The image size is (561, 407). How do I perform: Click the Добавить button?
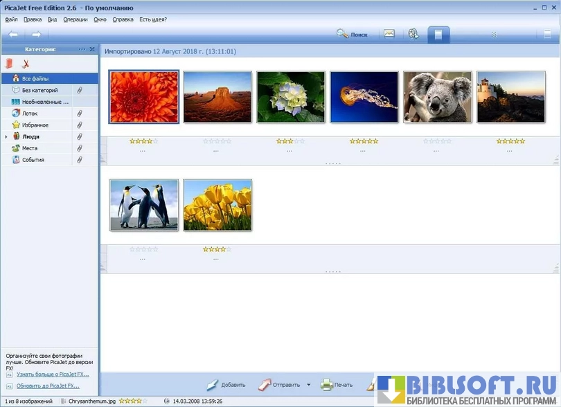[x=226, y=385]
